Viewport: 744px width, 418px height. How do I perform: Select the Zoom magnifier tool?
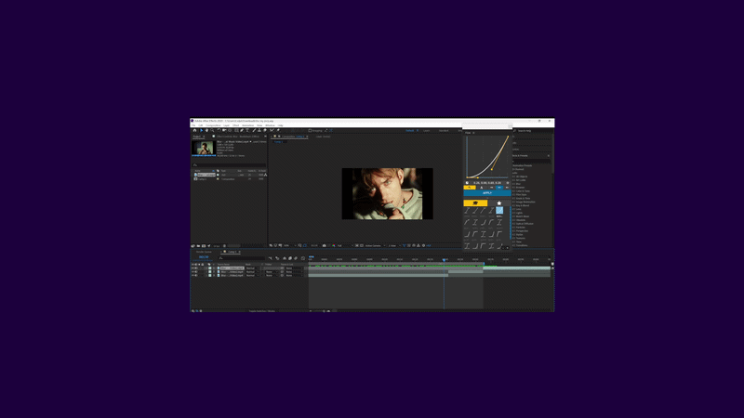click(x=212, y=130)
